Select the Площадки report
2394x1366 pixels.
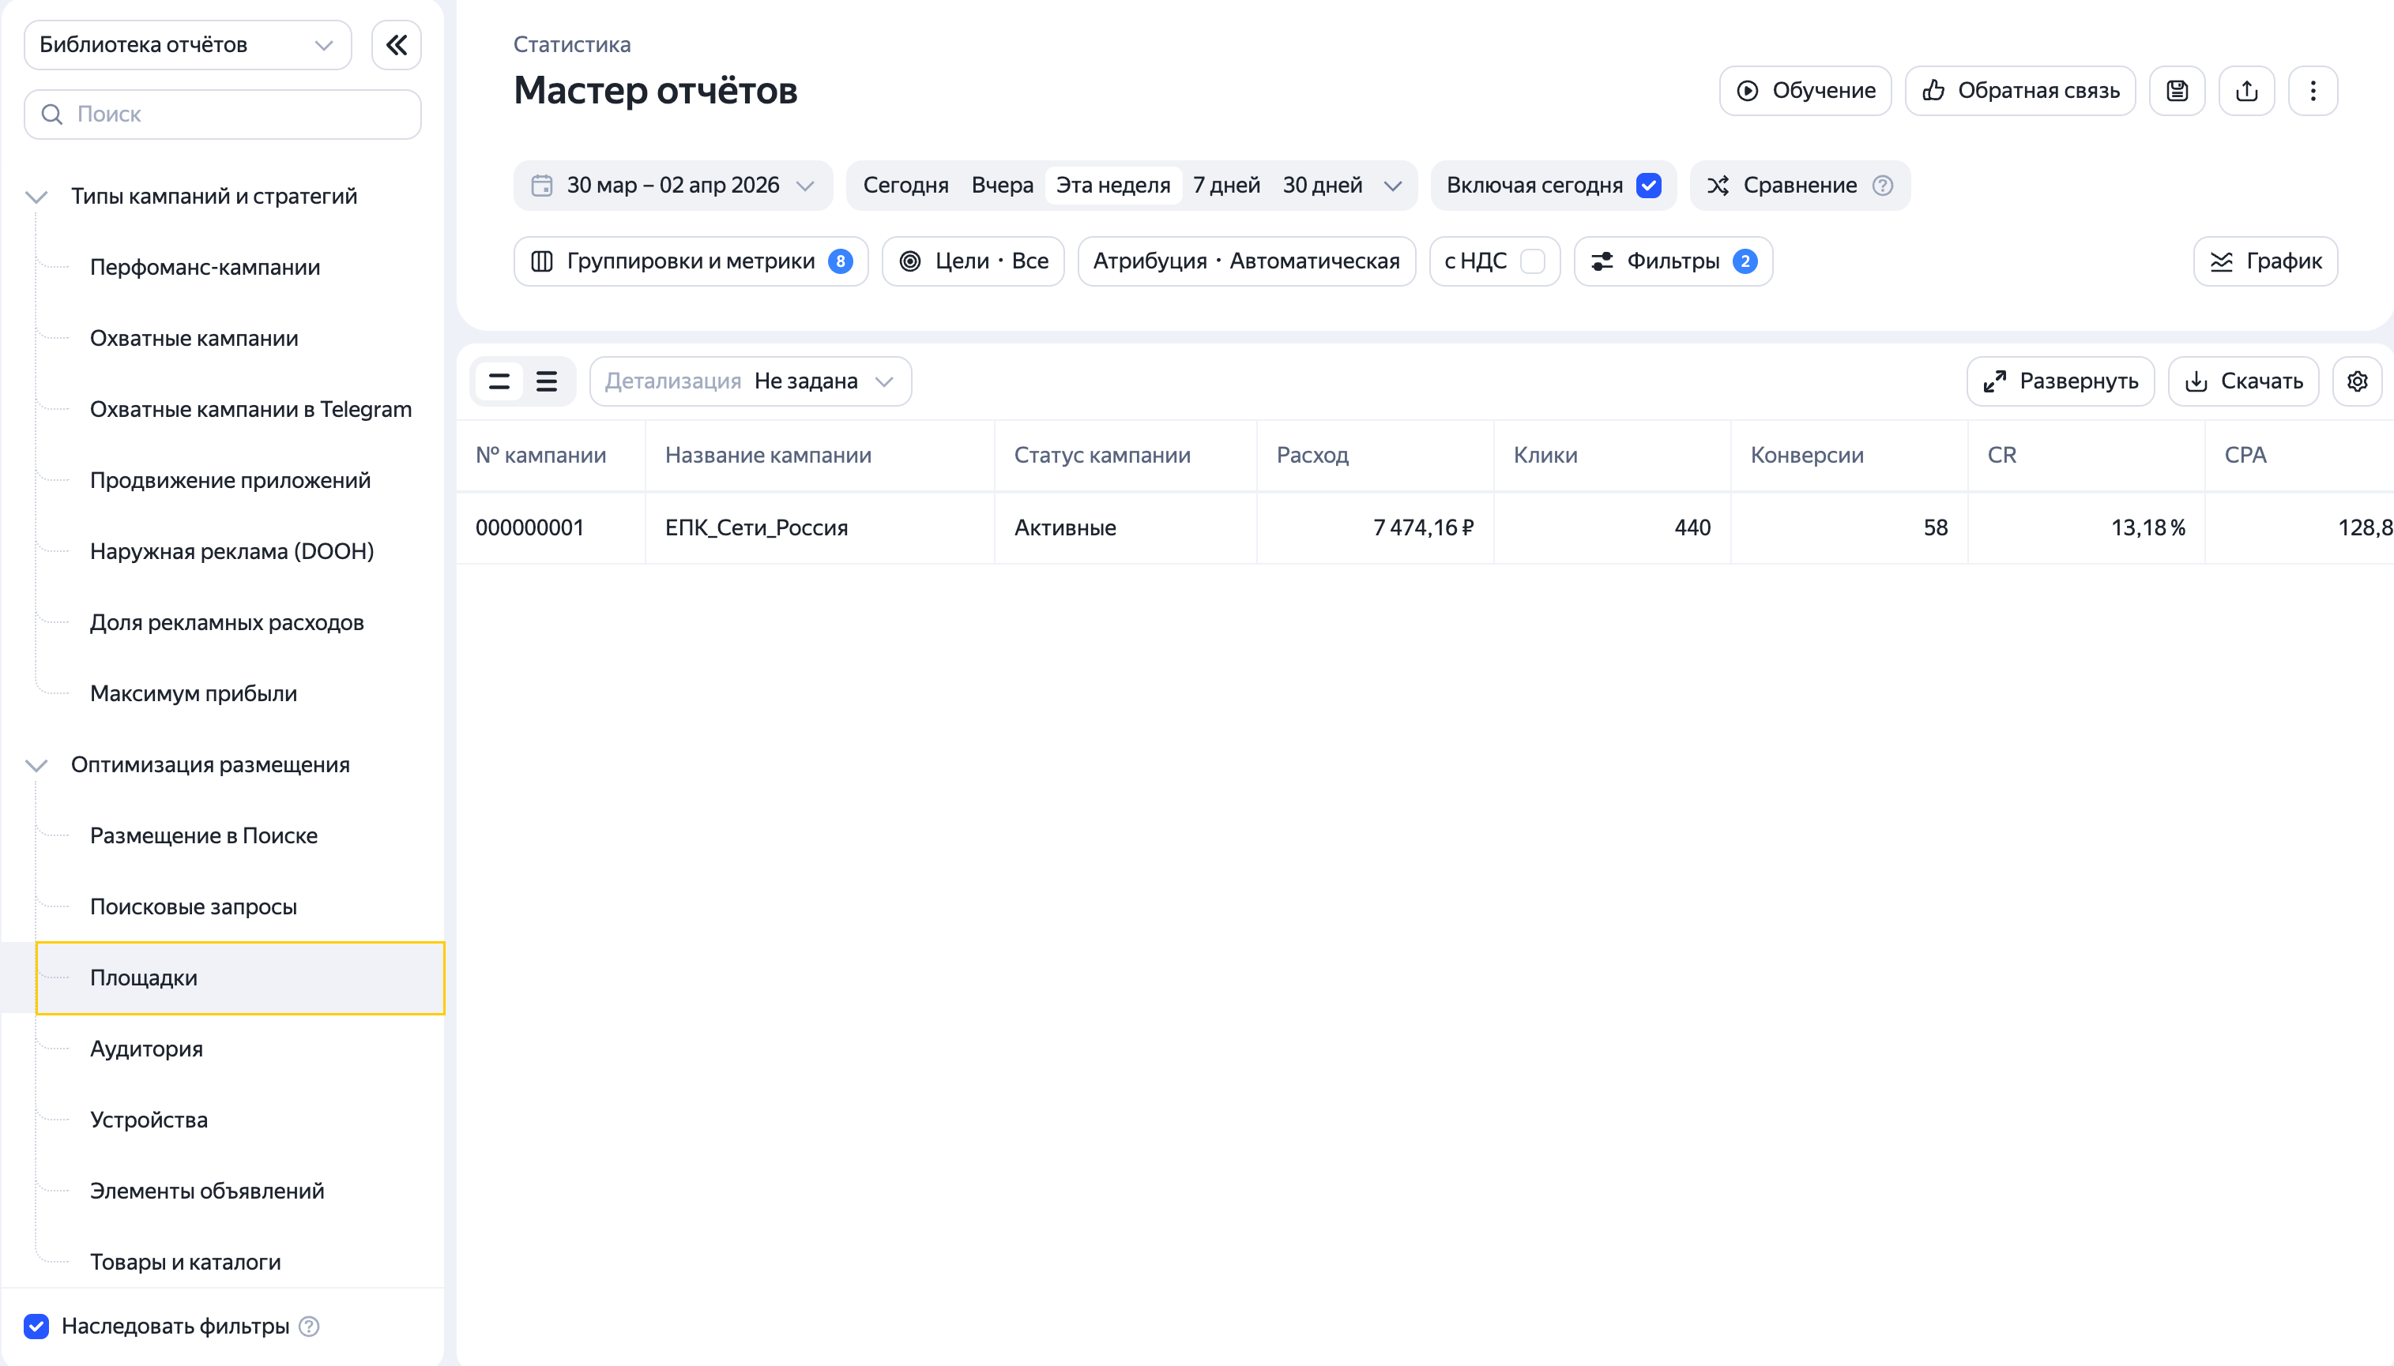(240, 978)
